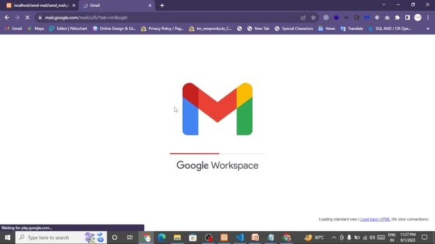The height and width of the screenshot is (244, 435).
Task: Open a new tab with plus button
Action: (162, 5)
